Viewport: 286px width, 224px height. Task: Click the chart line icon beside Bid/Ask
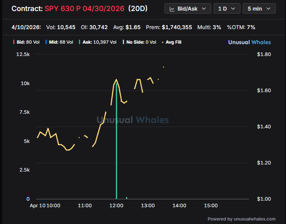point(172,9)
